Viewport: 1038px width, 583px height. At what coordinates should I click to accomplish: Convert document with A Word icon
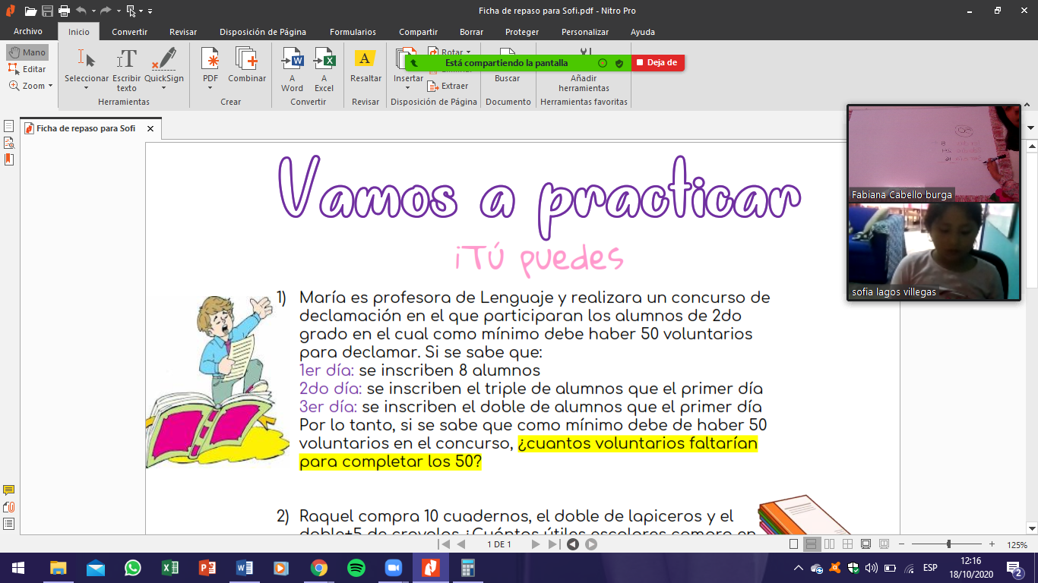click(292, 60)
